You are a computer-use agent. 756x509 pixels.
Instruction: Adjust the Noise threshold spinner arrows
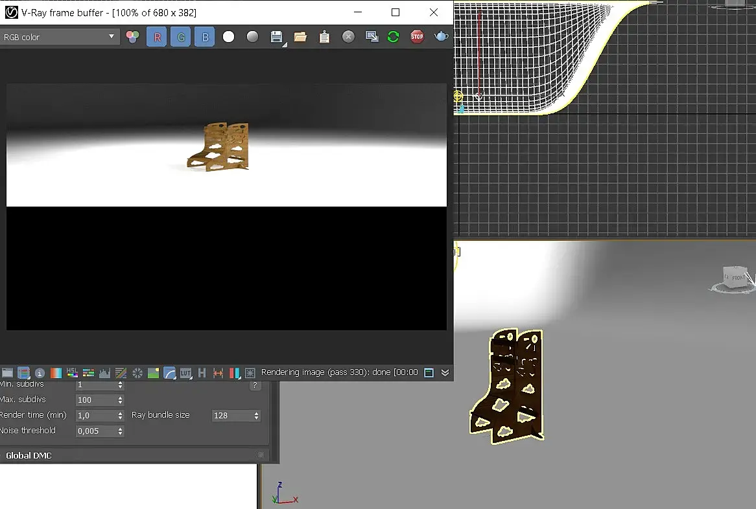(x=121, y=431)
